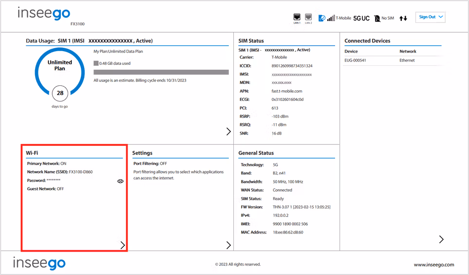Click the Unlimited Plan circular gauge

pyautogui.click(x=60, y=72)
